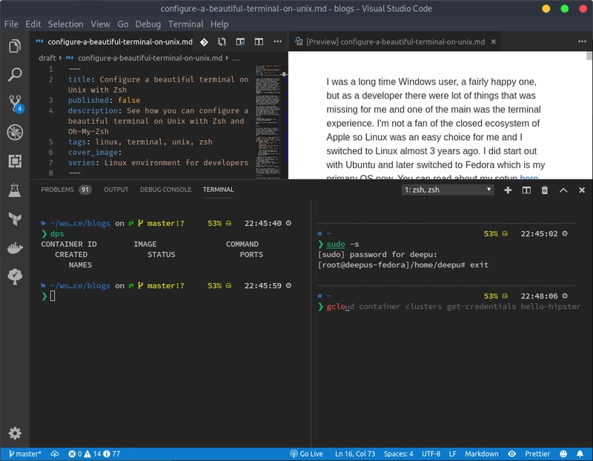This screenshot has height=461, width=593.
Task: Expand breadcrumb ellipsis symbol
Action: coord(235,59)
